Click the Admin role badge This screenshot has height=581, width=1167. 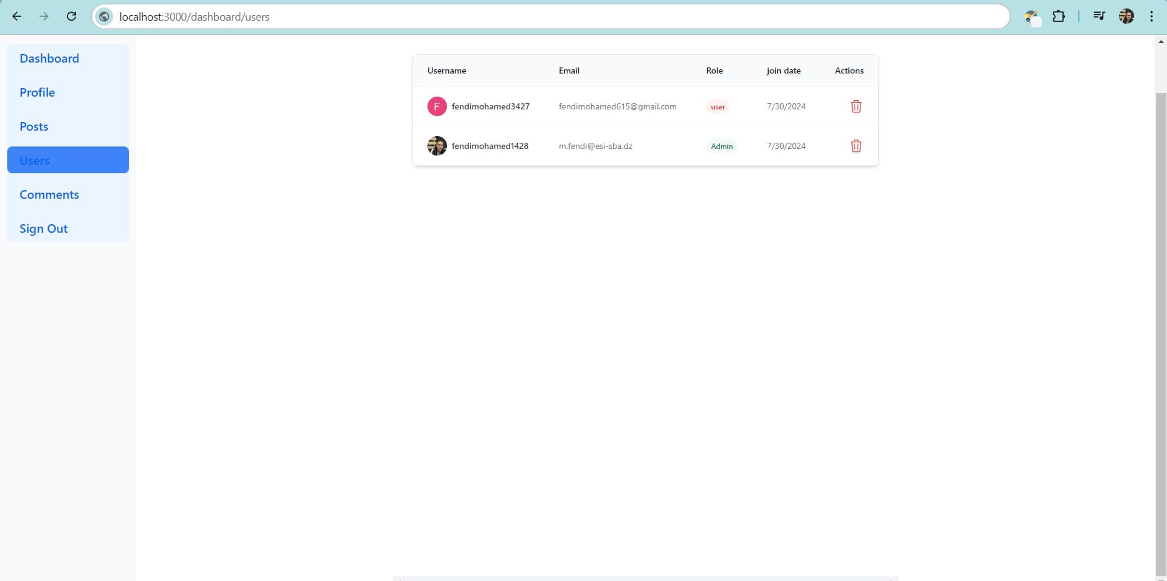(722, 146)
